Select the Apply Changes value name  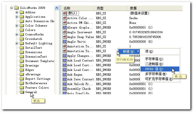pyautogui.click(x=80, y=56)
